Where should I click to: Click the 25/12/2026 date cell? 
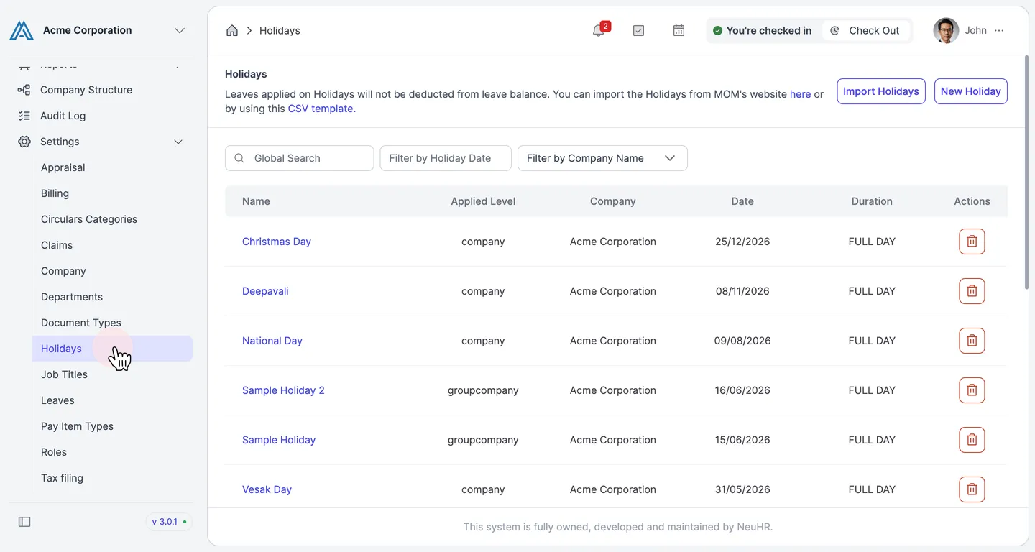click(742, 241)
